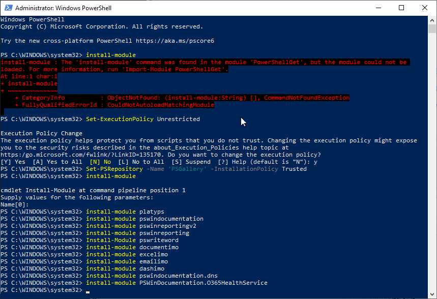Close the Administrator PowerShell window

[x=425, y=8]
